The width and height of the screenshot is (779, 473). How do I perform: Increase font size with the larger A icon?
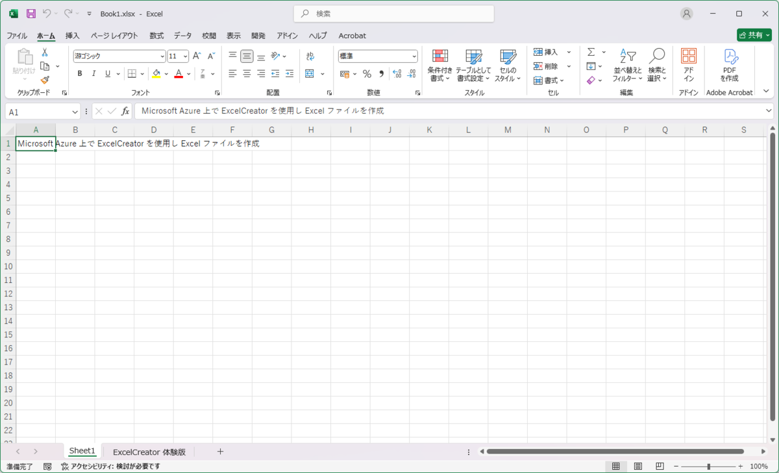tap(197, 56)
